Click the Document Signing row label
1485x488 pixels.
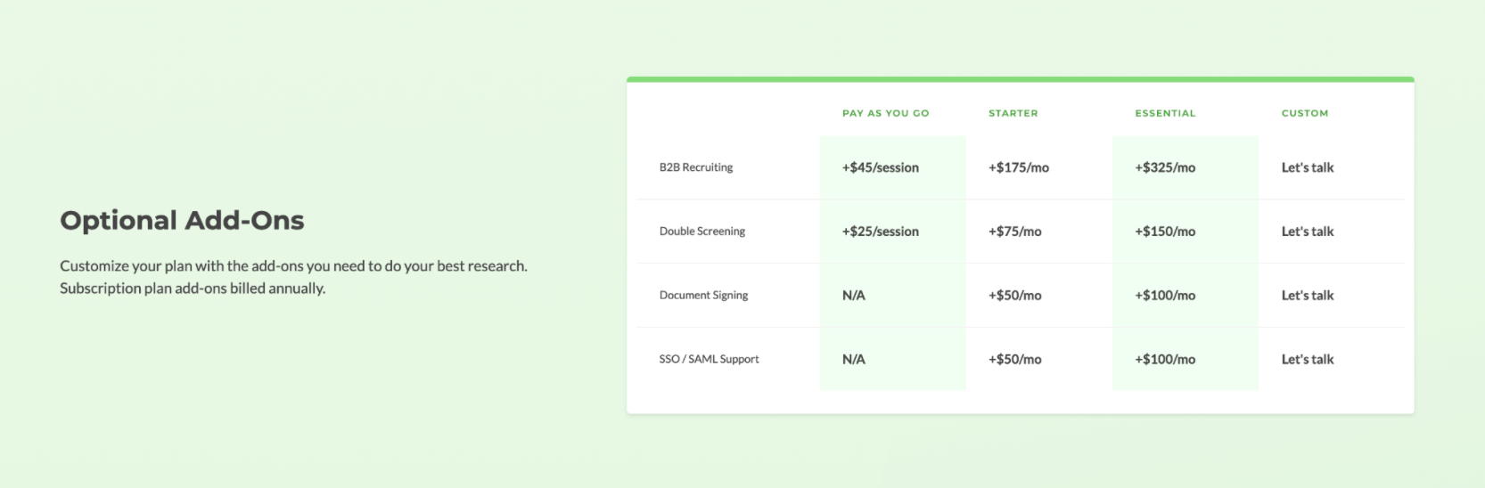tap(703, 296)
